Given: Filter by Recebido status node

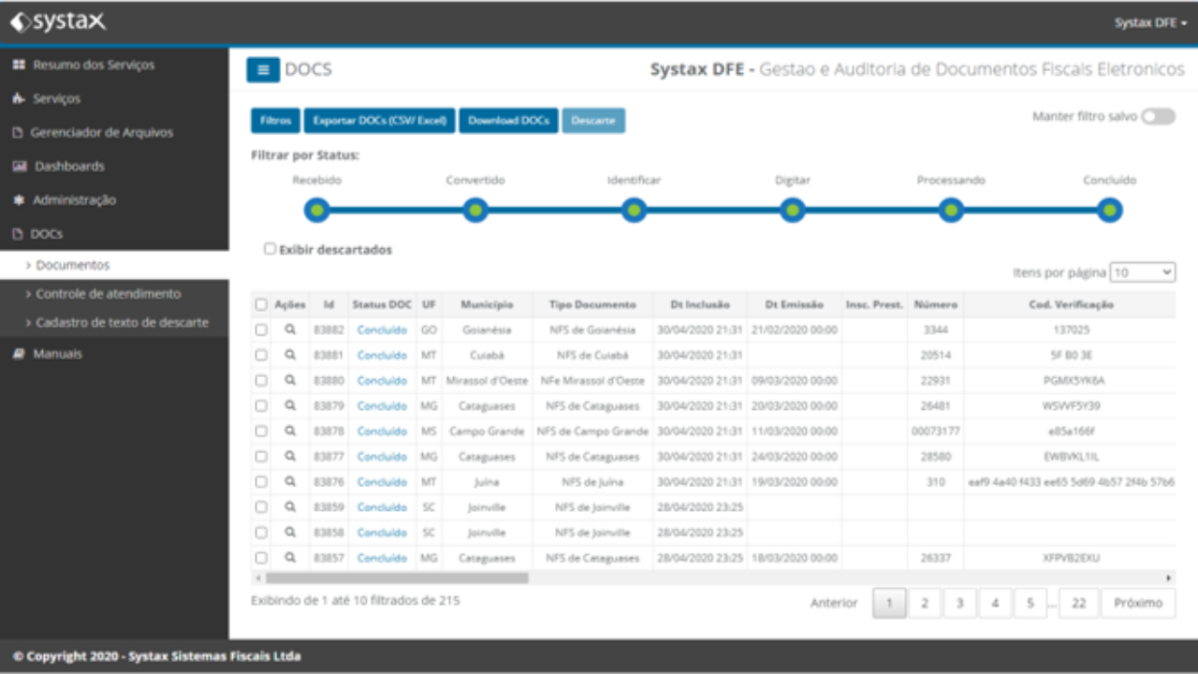Looking at the screenshot, I should pyautogui.click(x=317, y=211).
